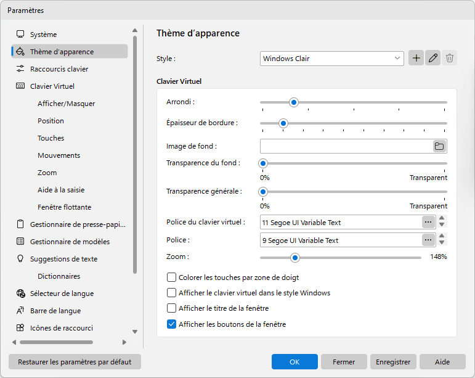Select Thème d'apparence in the sidebar

pyautogui.click(x=70, y=52)
